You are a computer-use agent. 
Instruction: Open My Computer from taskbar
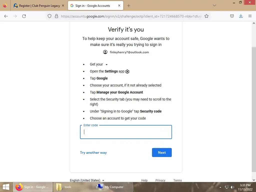coord(113,187)
